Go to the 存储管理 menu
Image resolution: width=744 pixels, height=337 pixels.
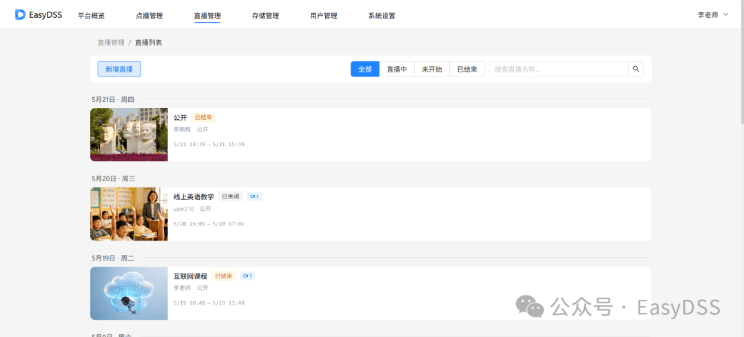(265, 16)
